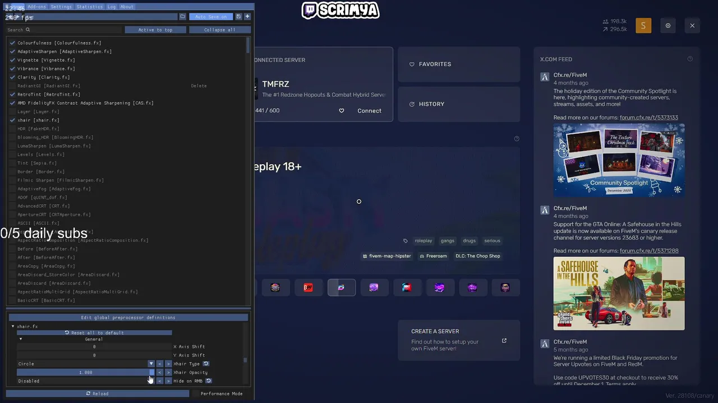Click Edit global preprocessor definitions
This screenshot has width=718, height=403.
(128, 317)
